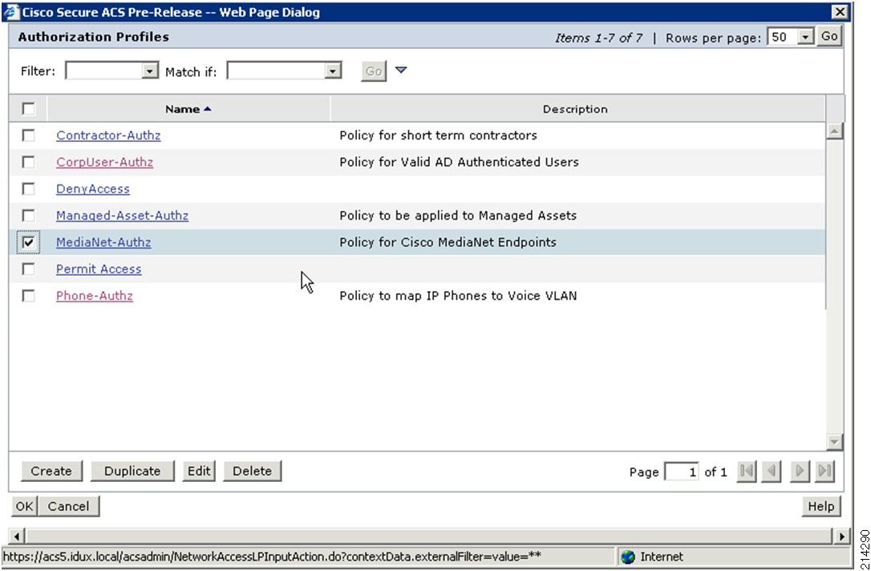Open the Permit Access profile link
This screenshot has width=871, height=571.
coord(99,269)
